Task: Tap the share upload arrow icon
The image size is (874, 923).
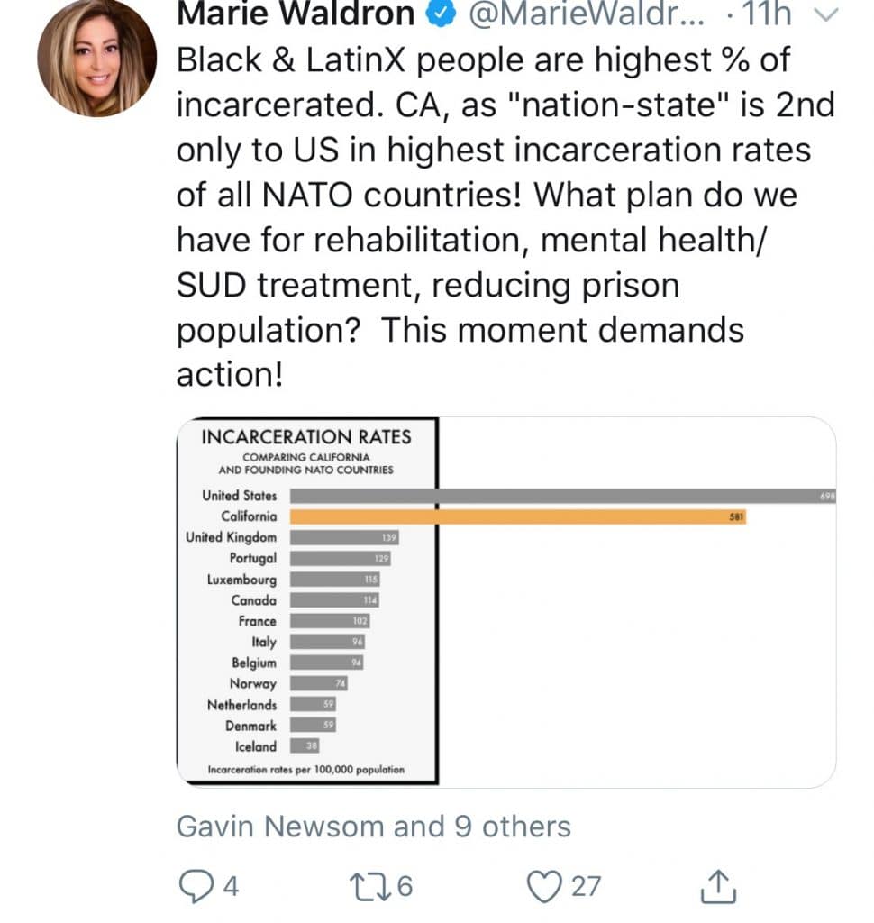Action: pos(718,887)
